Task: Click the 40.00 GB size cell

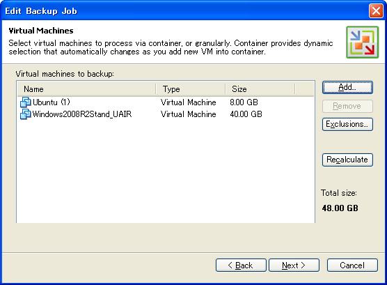Action: [x=246, y=114]
